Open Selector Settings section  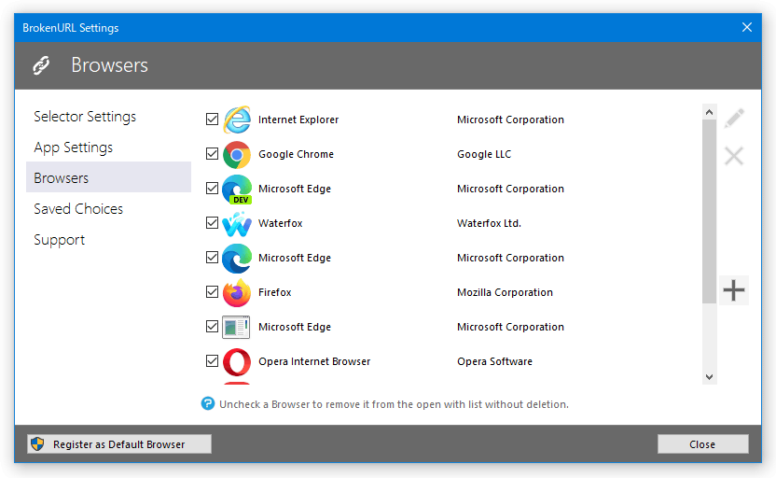[108, 117]
